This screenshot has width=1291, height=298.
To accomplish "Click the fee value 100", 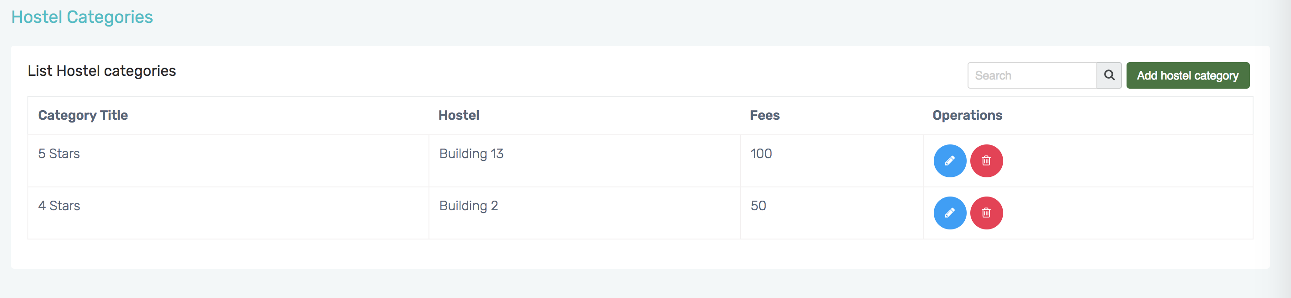I will (x=761, y=154).
